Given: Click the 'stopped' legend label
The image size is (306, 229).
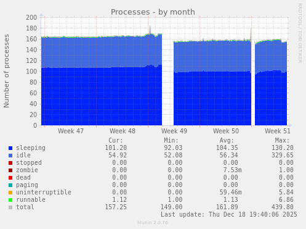Looking at the screenshot, I should click(x=29, y=163).
